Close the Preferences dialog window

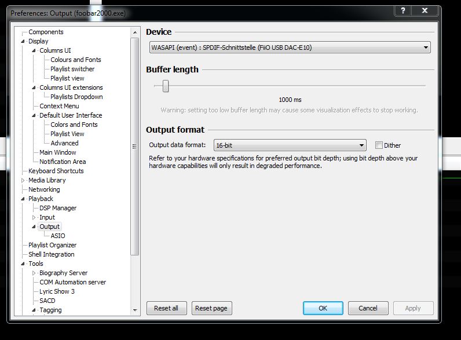426,11
